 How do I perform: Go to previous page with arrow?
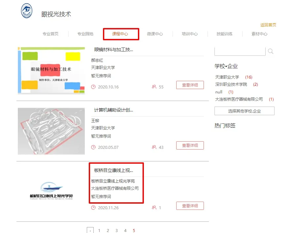[90, 230]
